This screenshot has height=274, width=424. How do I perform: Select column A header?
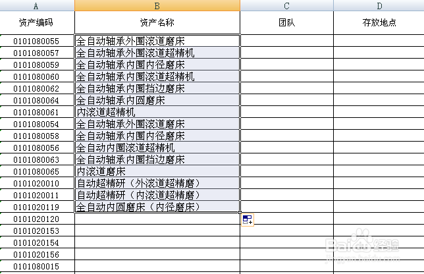click(37, 5)
